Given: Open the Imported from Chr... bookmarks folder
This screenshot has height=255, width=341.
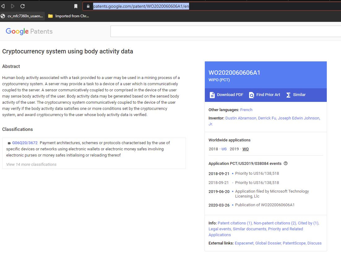Looking at the screenshot, I should (x=68, y=16).
